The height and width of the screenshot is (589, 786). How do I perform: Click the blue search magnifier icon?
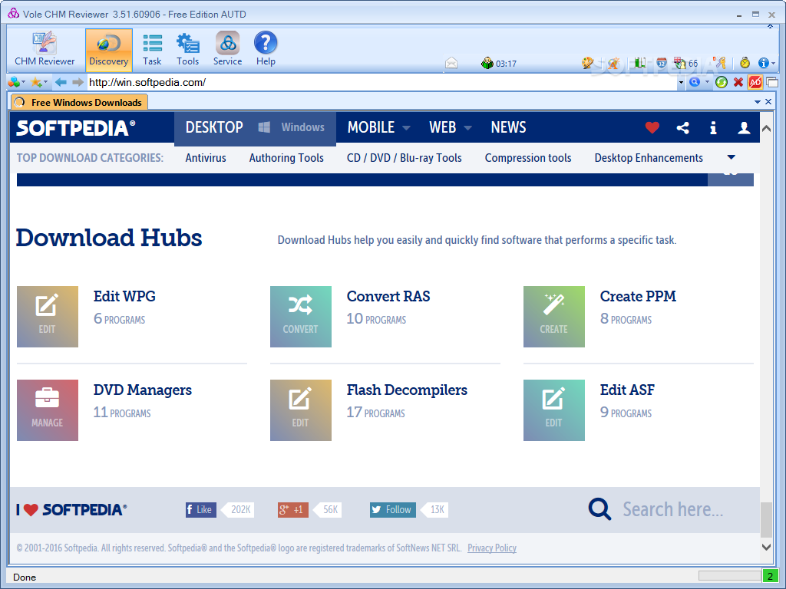(694, 82)
